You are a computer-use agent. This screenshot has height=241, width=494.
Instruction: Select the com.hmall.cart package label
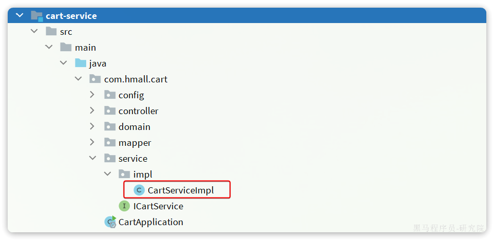point(136,79)
